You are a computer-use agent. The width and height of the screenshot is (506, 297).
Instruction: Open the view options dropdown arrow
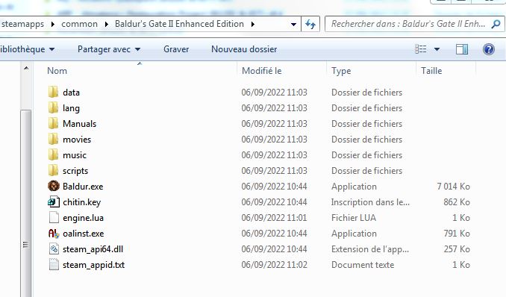(x=437, y=49)
